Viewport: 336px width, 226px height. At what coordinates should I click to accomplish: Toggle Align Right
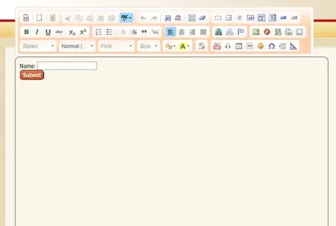point(192,32)
